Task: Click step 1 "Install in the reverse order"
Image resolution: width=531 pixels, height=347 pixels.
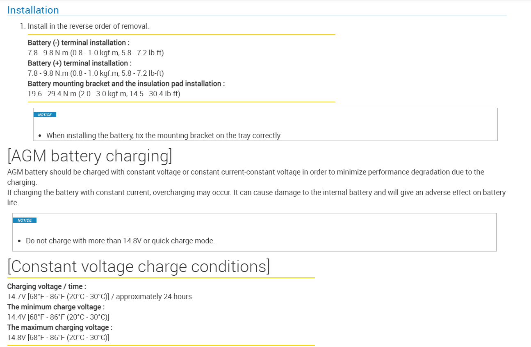Action: tap(88, 26)
